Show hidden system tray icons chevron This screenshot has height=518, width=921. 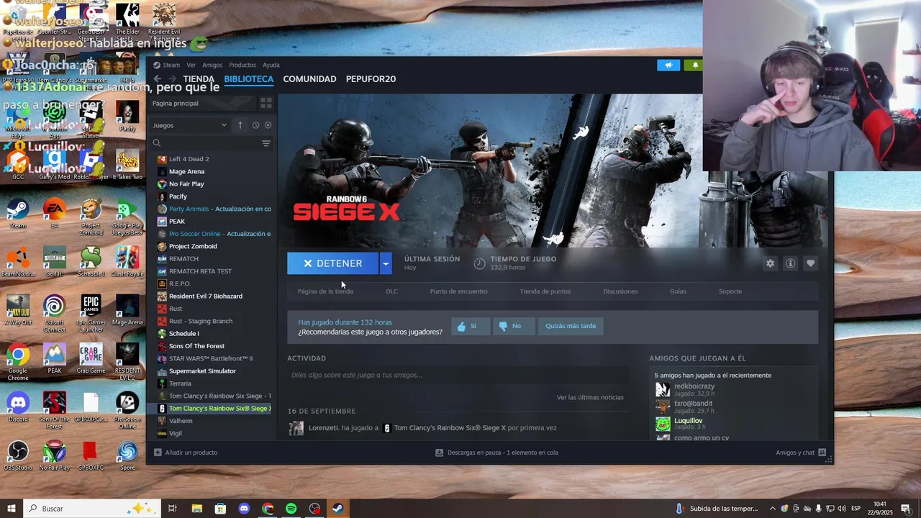click(773, 509)
